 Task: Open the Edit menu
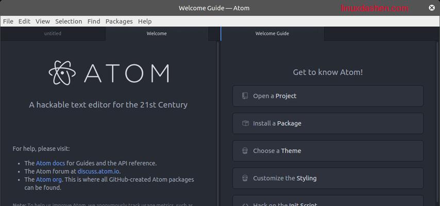point(24,21)
